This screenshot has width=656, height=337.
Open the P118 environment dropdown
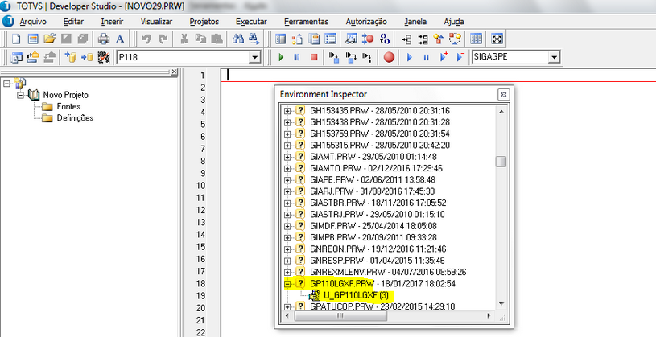click(x=255, y=57)
